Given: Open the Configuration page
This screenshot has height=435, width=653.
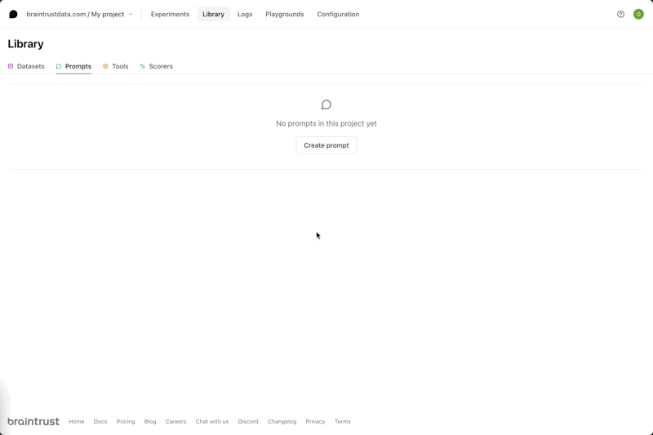Looking at the screenshot, I should tap(338, 14).
